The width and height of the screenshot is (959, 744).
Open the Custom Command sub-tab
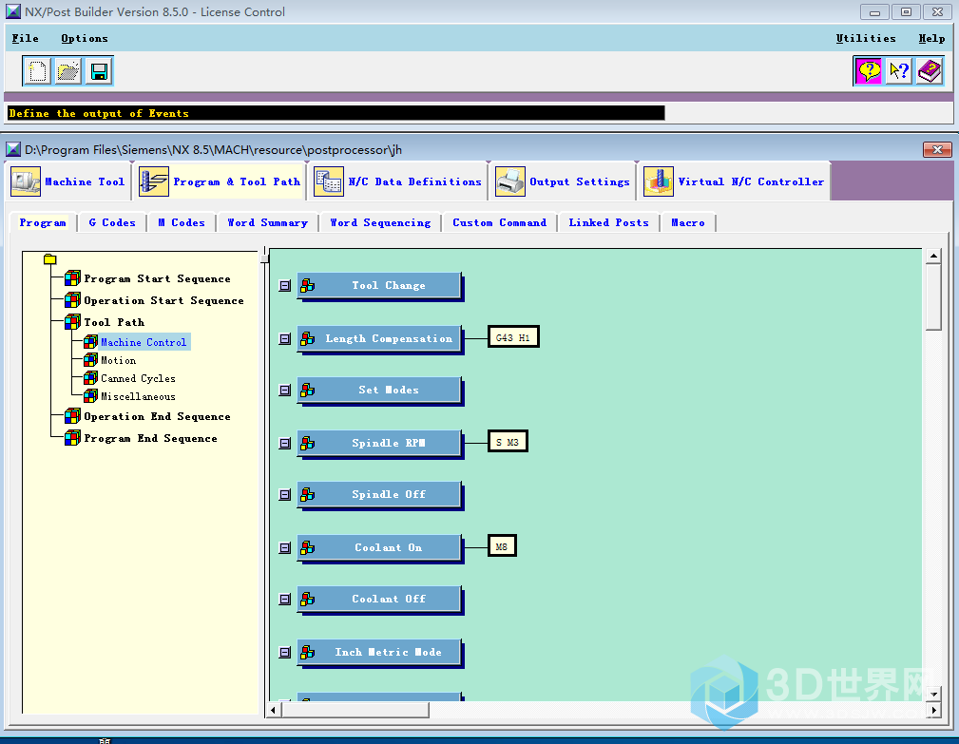[x=499, y=222]
